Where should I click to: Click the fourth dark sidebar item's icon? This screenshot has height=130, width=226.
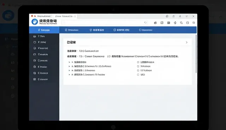coord(35,54)
